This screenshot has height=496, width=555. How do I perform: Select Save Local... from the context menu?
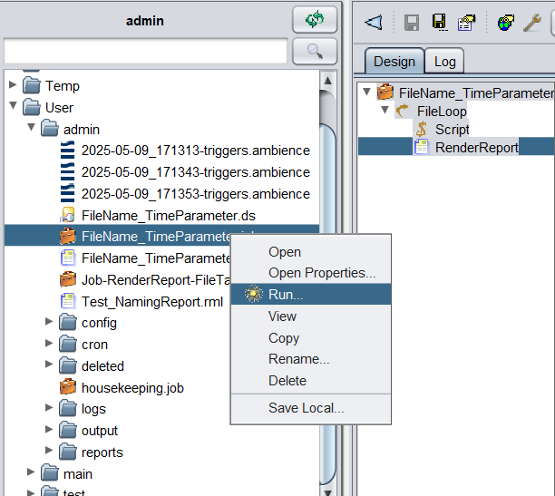pos(306,408)
